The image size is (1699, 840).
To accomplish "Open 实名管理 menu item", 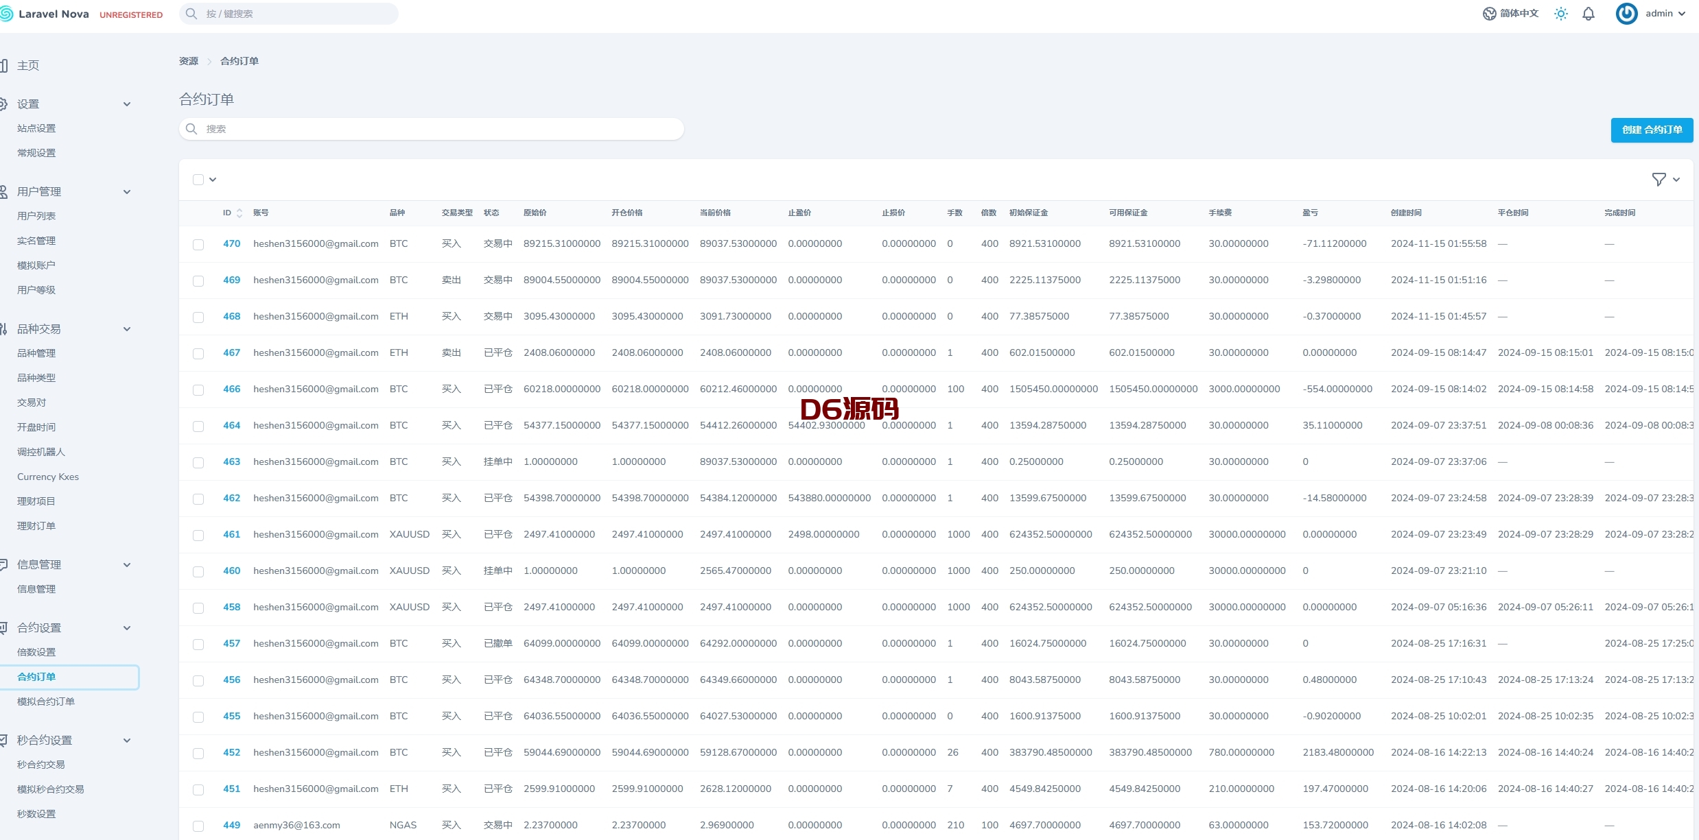I will tap(36, 241).
